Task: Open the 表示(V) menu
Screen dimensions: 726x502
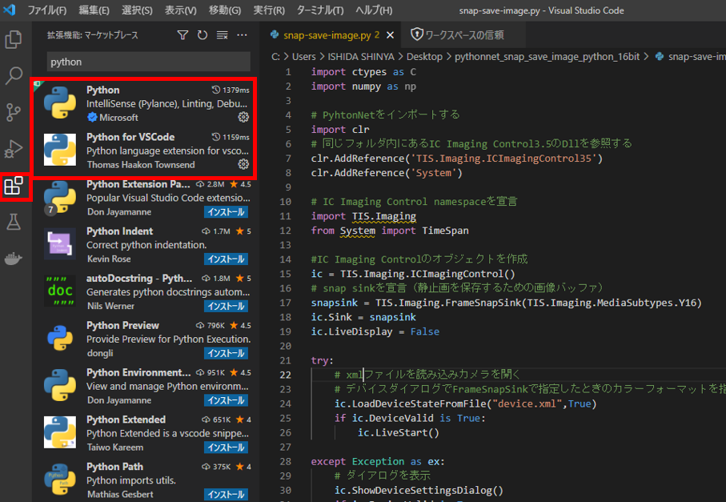Action: [181, 10]
